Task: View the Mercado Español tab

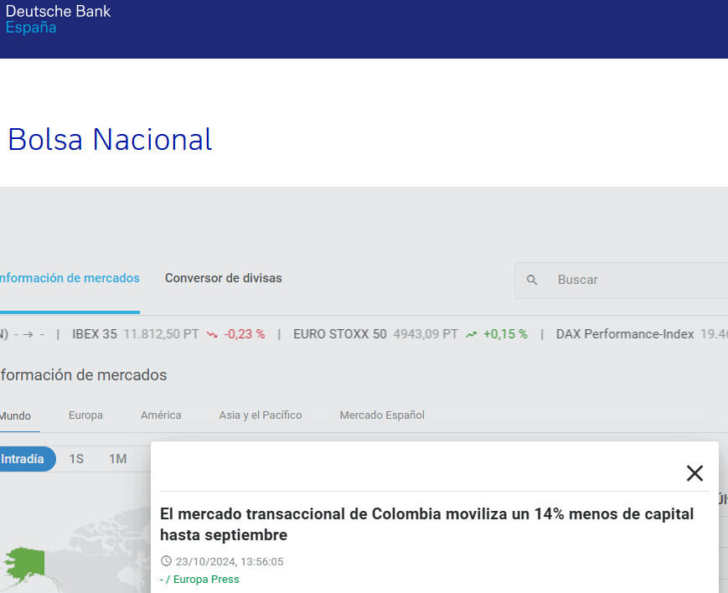Action: point(382,415)
